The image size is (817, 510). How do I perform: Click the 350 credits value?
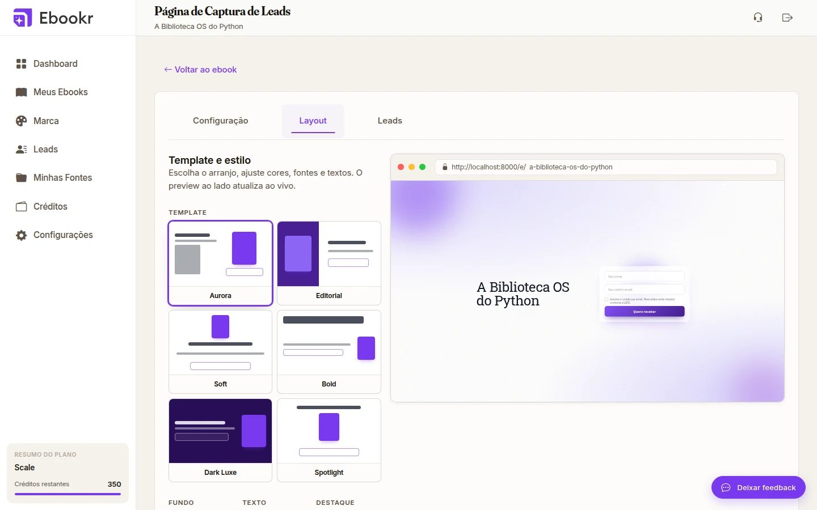pyautogui.click(x=115, y=484)
